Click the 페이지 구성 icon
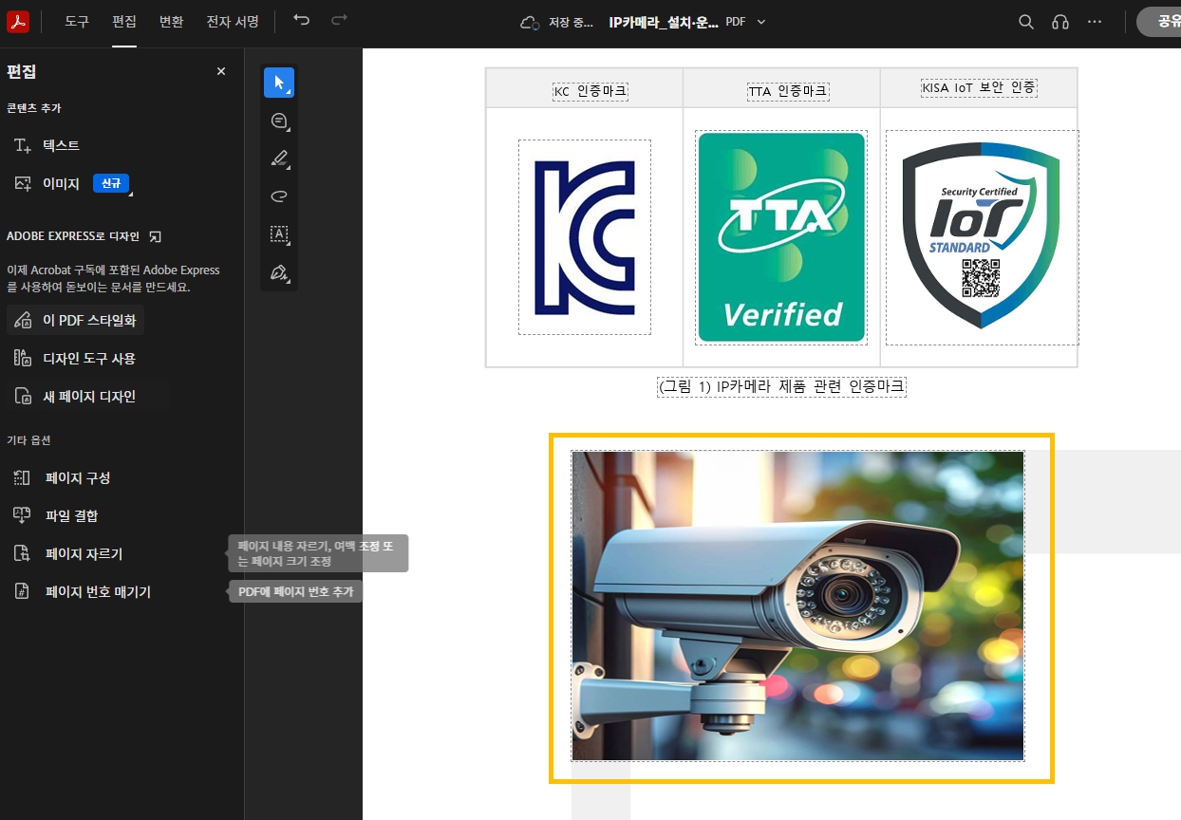This screenshot has height=820, width=1181. tap(23, 477)
